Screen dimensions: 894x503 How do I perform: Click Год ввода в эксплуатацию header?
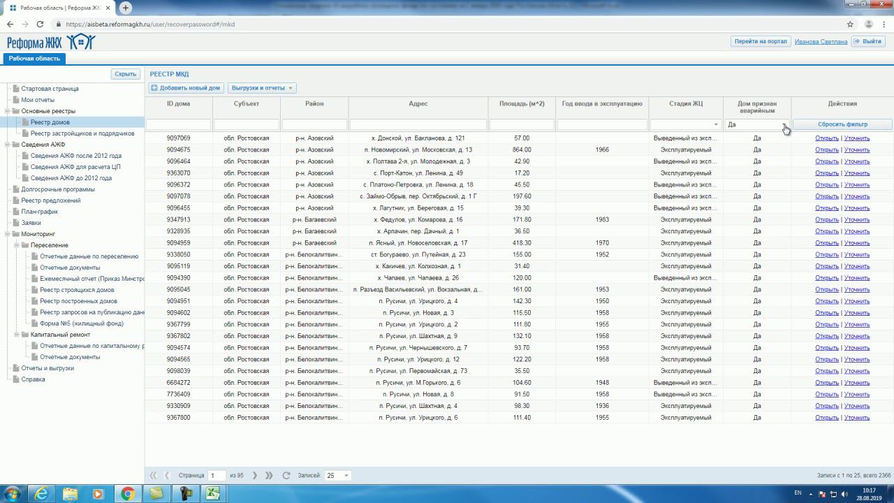602,103
